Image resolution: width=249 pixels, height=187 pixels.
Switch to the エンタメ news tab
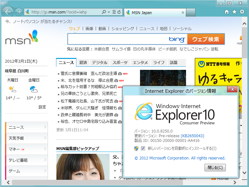pos(140,62)
